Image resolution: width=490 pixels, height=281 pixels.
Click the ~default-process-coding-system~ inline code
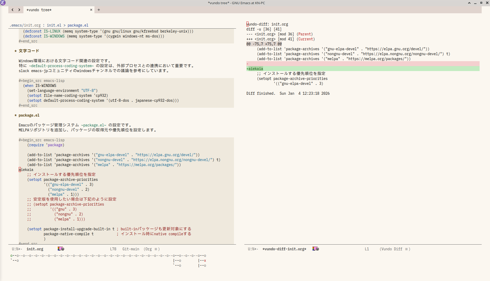pyautogui.click(x=61, y=66)
